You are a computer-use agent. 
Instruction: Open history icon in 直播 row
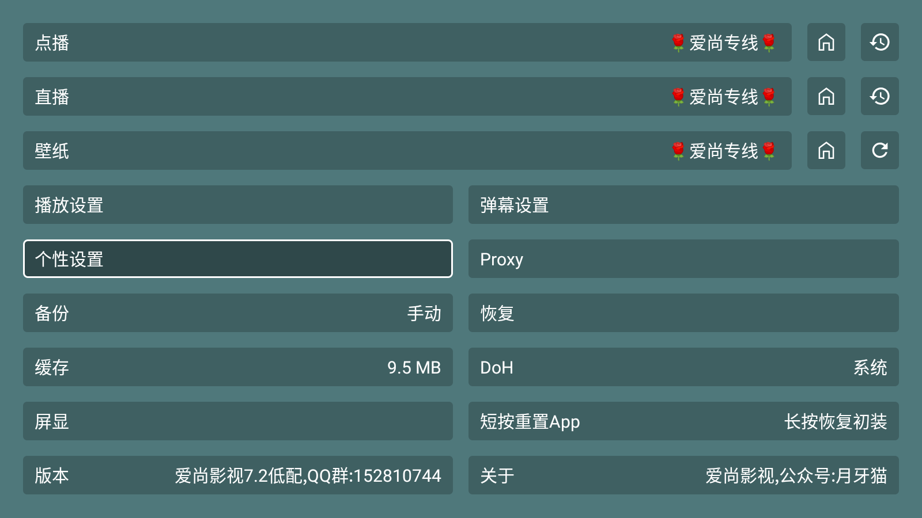[x=879, y=96]
